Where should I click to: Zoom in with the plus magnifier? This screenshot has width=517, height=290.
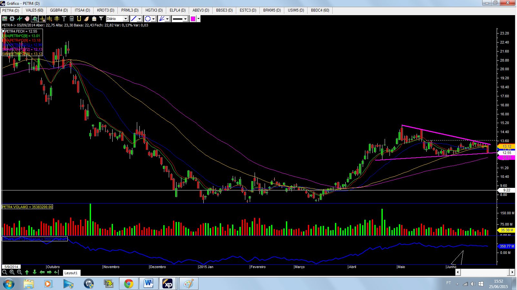(12, 272)
